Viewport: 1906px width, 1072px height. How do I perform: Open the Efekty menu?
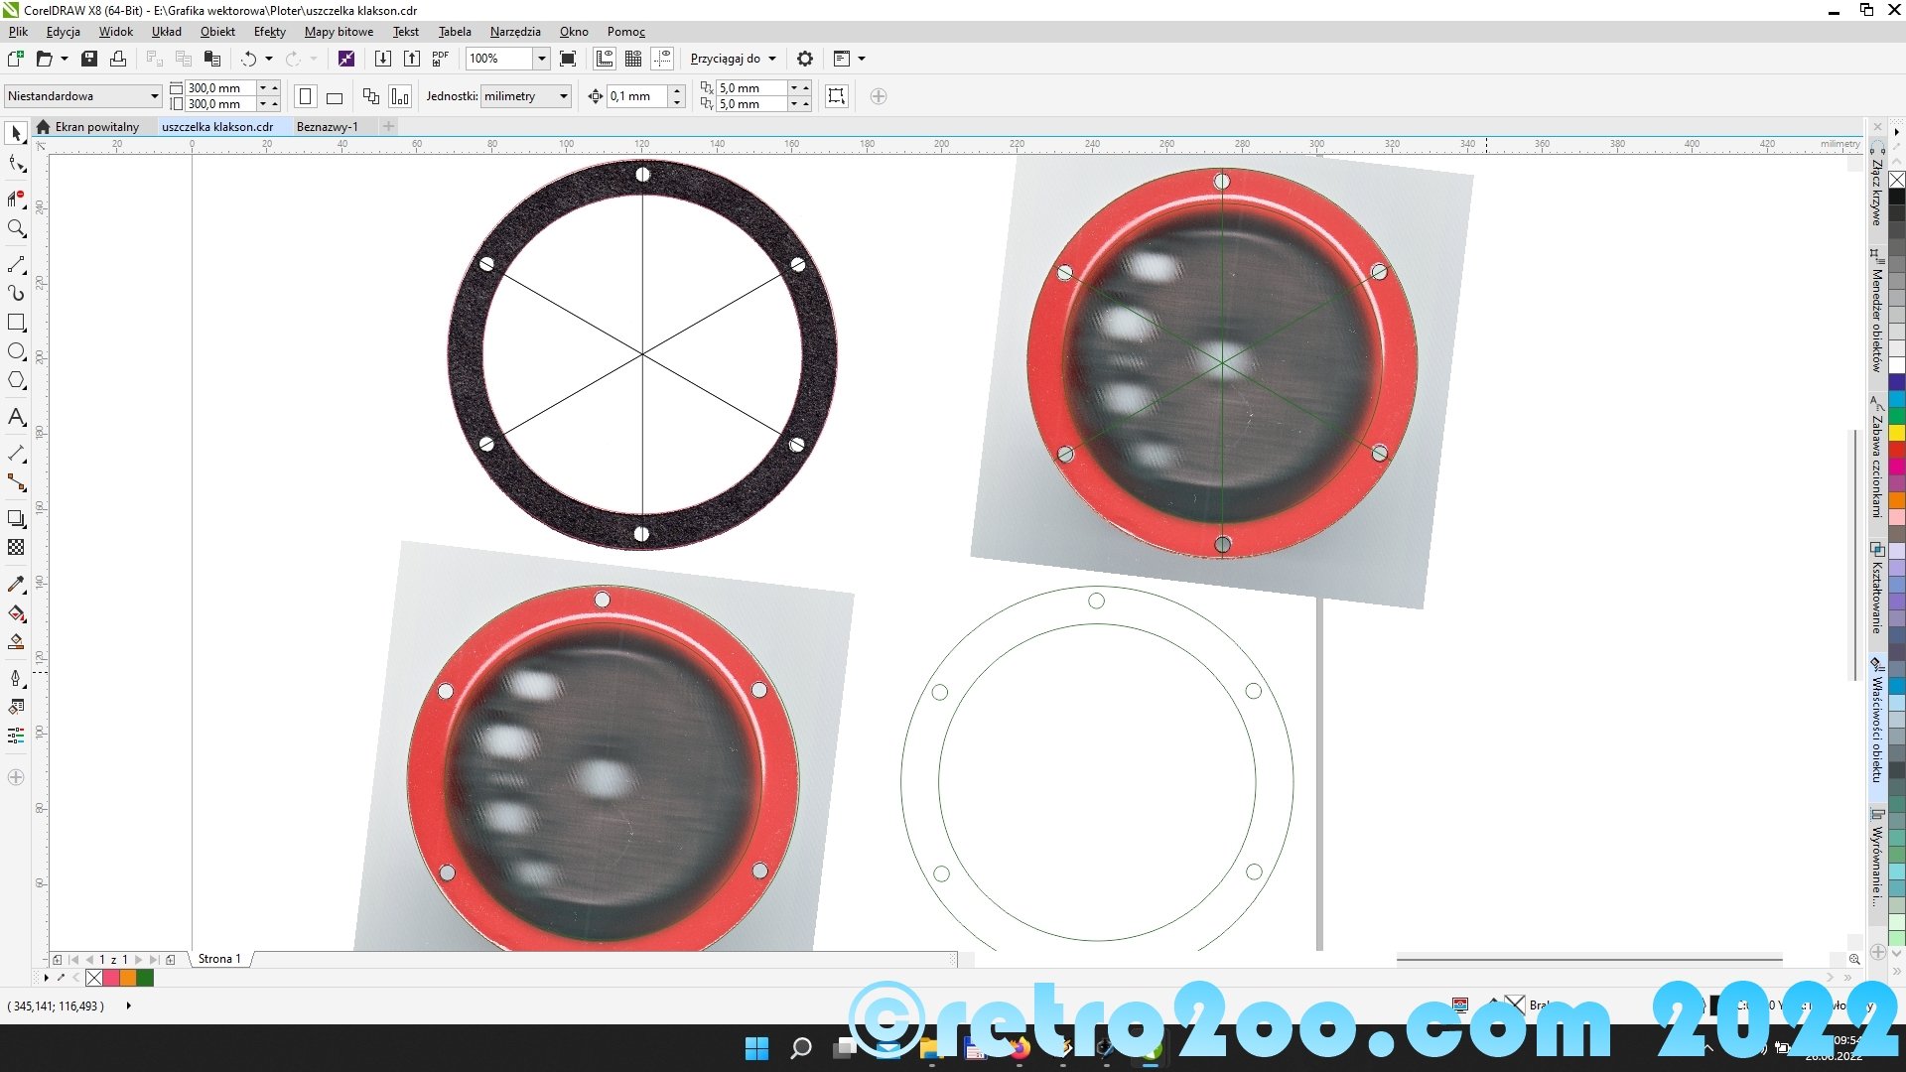point(269,32)
